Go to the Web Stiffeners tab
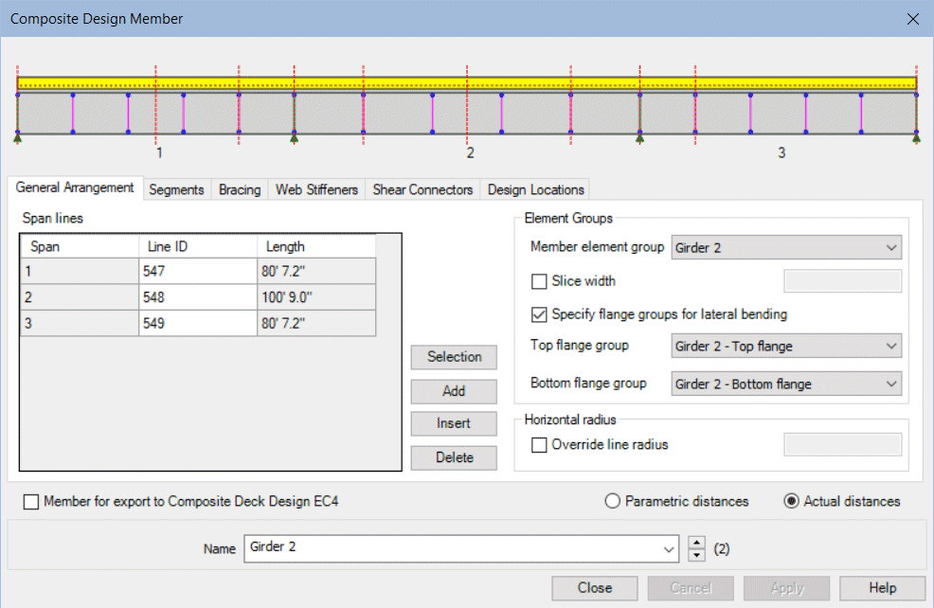The width and height of the screenshot is (934, 608). (x=316, y=189)
